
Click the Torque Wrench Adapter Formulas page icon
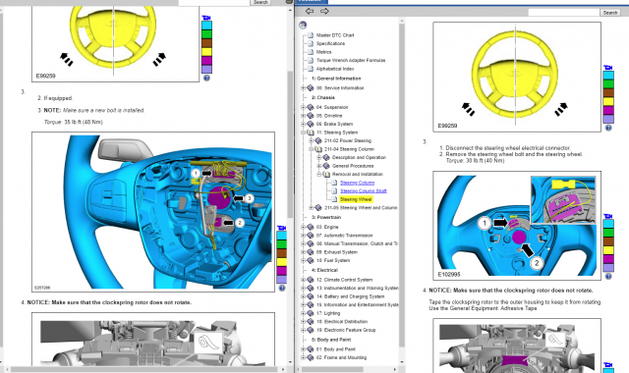coord(311,60)
